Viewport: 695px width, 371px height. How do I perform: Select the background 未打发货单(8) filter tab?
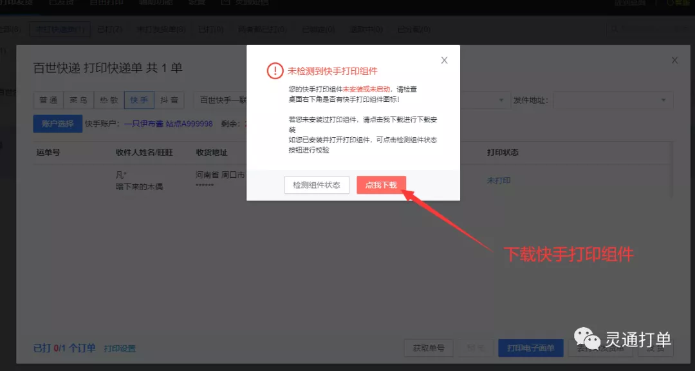pyautogui.click(x=161, y=29)
